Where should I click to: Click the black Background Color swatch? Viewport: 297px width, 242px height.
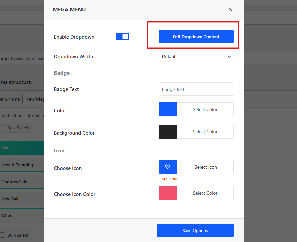167,132
